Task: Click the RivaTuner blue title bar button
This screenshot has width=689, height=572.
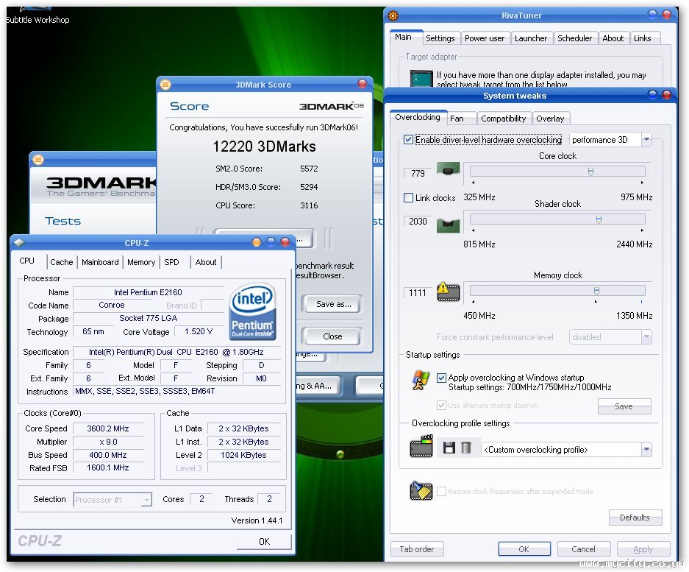Action: (652, 15)
